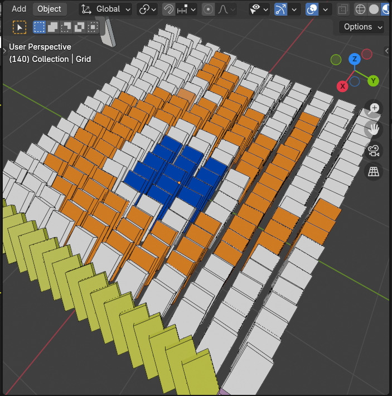Switch to solid viewport shading

[374, 9]
